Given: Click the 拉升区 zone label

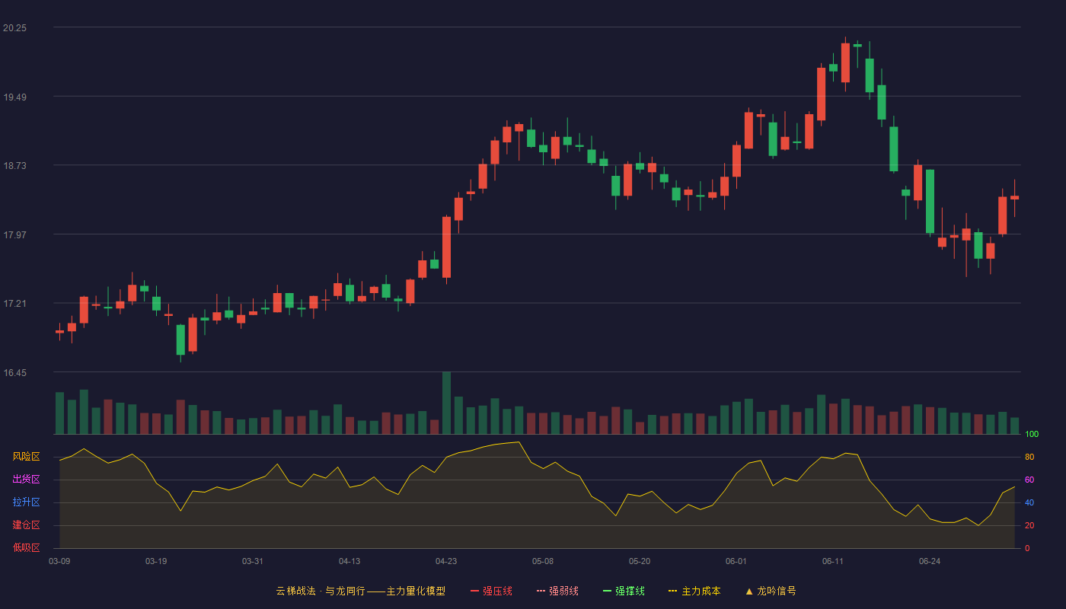Looking at the screenshot, I should [x=26, y=502].
